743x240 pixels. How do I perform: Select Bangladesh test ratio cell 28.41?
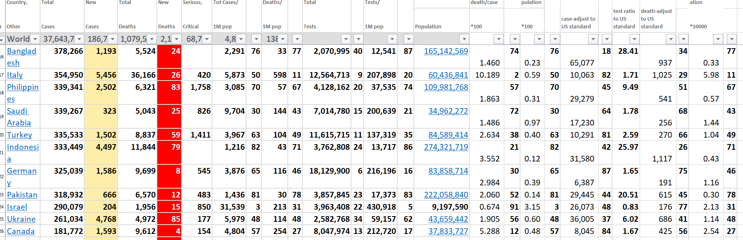[x=625, y=57]
